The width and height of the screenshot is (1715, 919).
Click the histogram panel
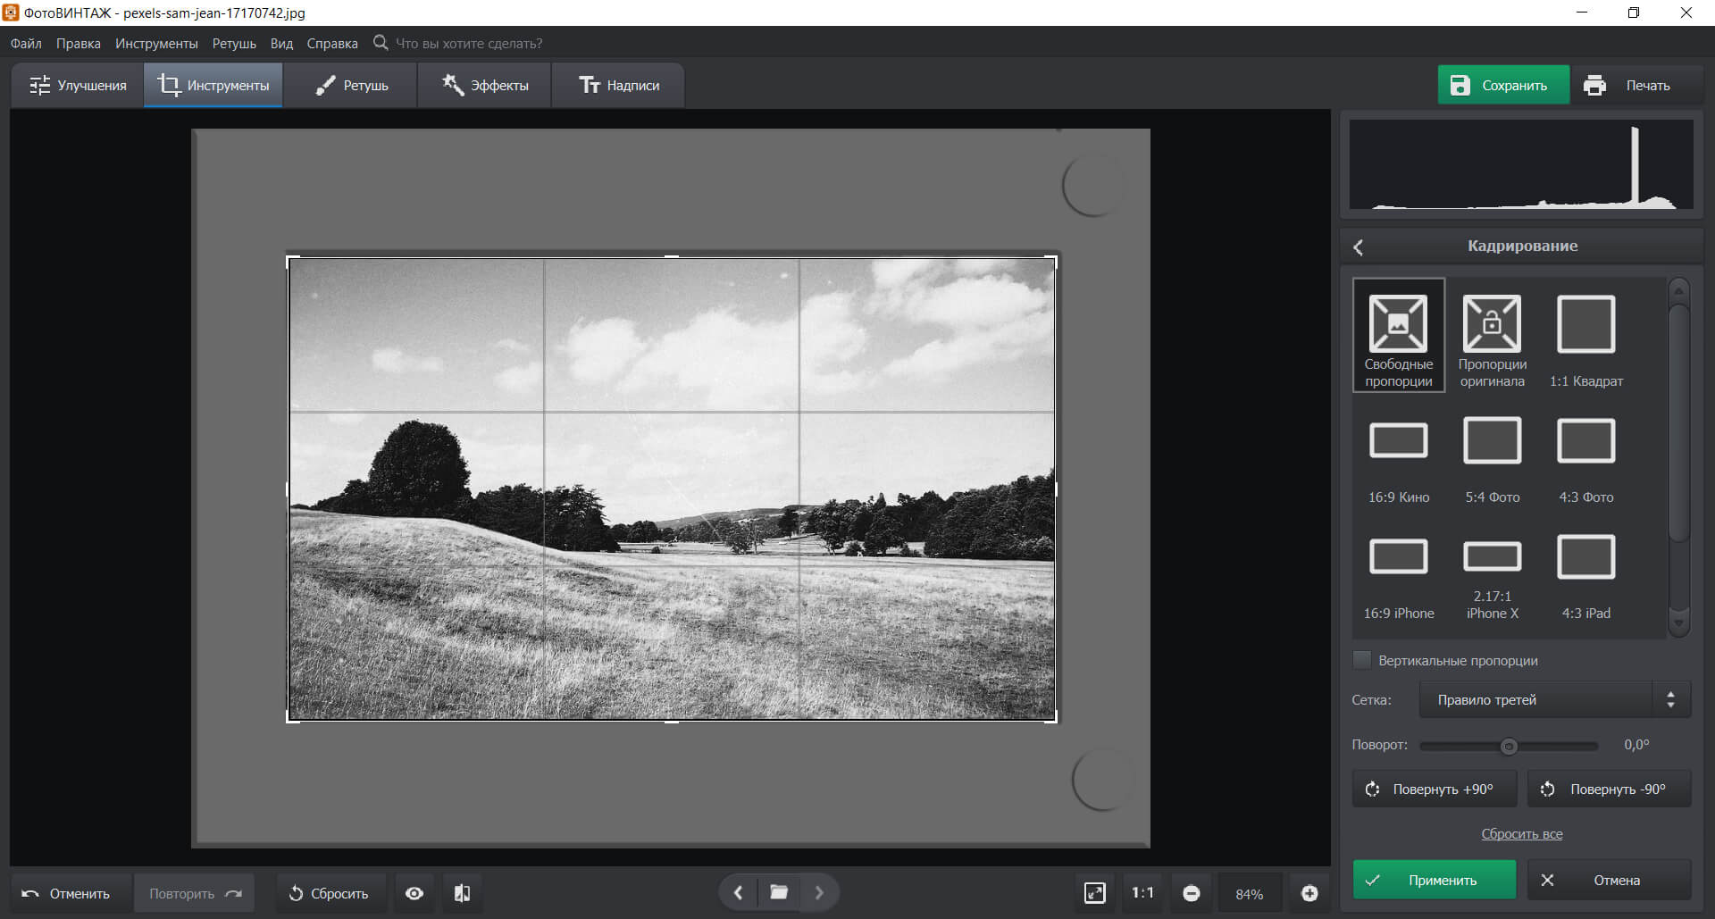point(1521,166)
